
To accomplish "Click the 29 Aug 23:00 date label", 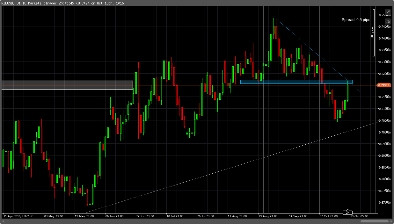I will tap(268, 216).
